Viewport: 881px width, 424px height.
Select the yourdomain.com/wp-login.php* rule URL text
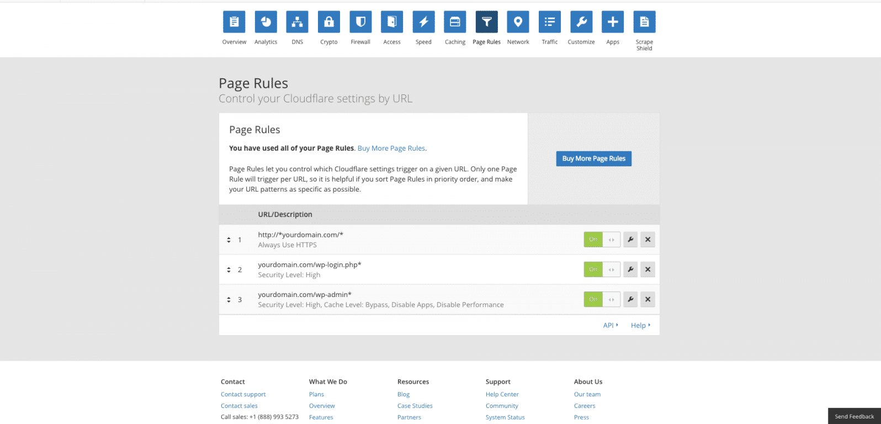click(310, 264)
